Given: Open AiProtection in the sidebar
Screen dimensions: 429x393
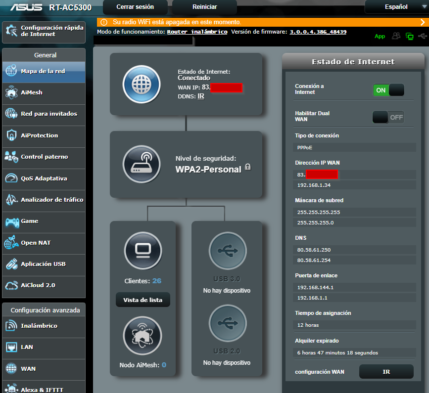Looking at the screenshot, I should (40, 135).
